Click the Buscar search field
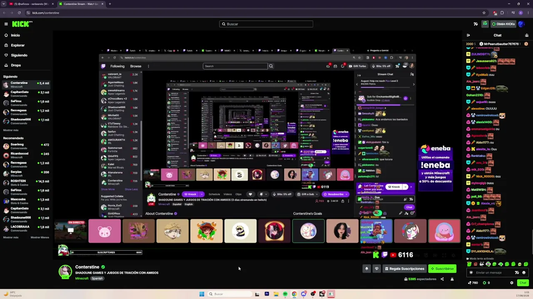Viewport: 533px width, 299px height. point(266,24)
